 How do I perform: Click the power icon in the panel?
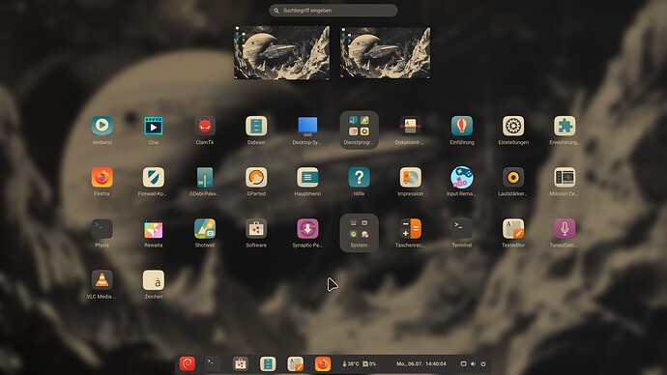(x=483, y=364)
